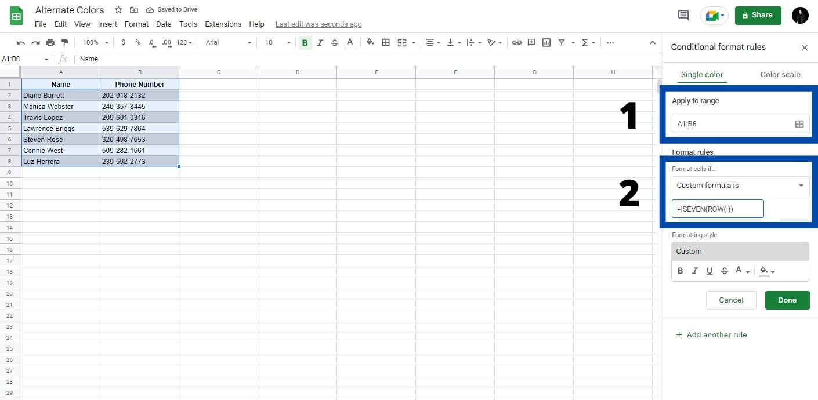Viewport: 818px width, 400px height.
Task: Click the 'Last edit was seconds ago' link
Action: click(318, 24)
